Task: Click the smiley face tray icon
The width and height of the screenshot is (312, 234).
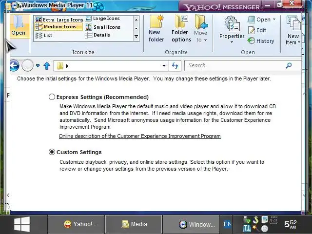Action: pos(265,229)
